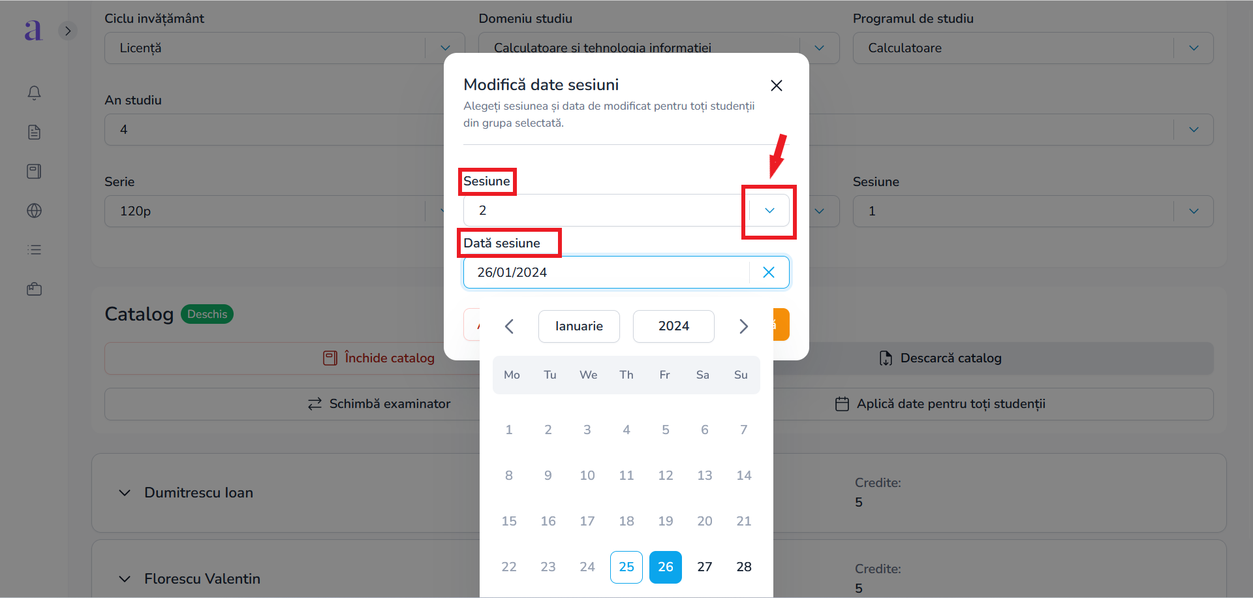Select day 27 in the calendar

tap(705, 567)
